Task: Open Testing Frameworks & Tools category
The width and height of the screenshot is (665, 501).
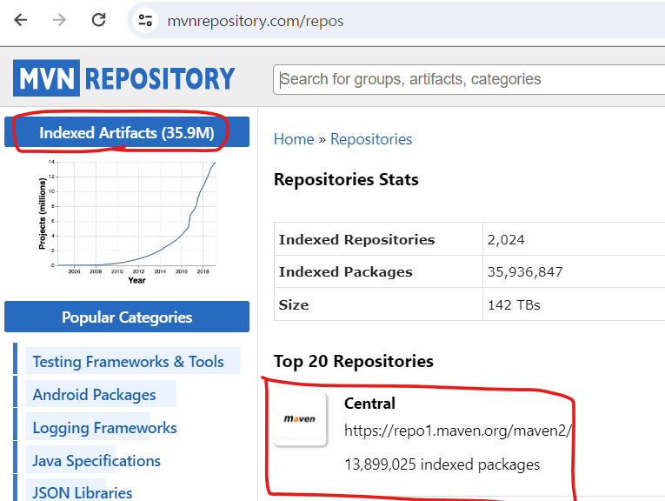Action: pos(128,362)
